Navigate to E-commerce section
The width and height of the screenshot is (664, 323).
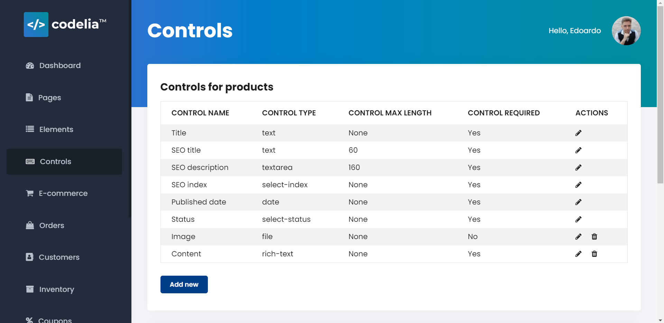[63, 193]
